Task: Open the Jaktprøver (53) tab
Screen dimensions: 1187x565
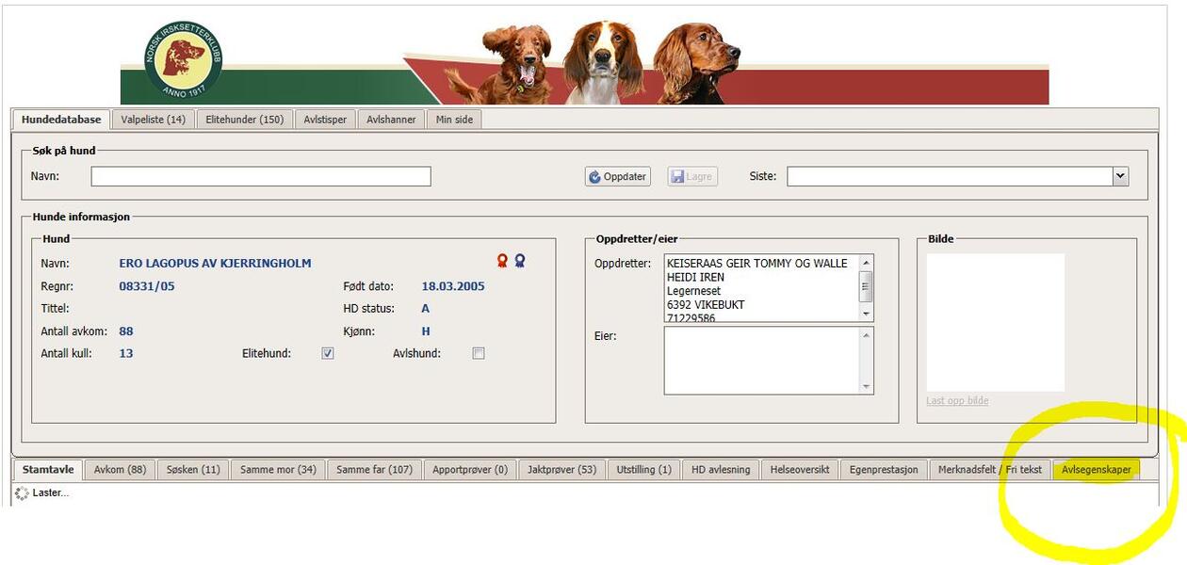Action: [x=561, y=469]
